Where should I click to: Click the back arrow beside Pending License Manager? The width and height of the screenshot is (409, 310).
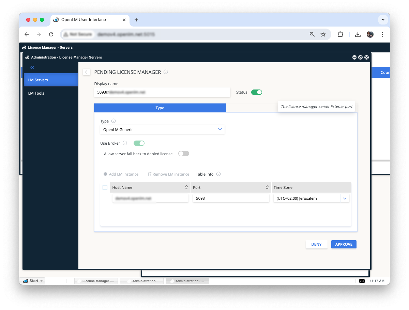point(87,72)
